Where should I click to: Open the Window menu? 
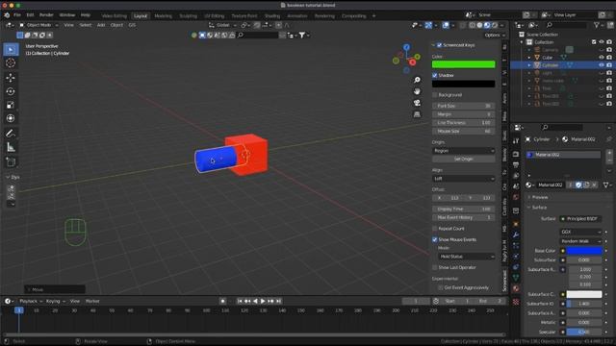click(67, 15)
